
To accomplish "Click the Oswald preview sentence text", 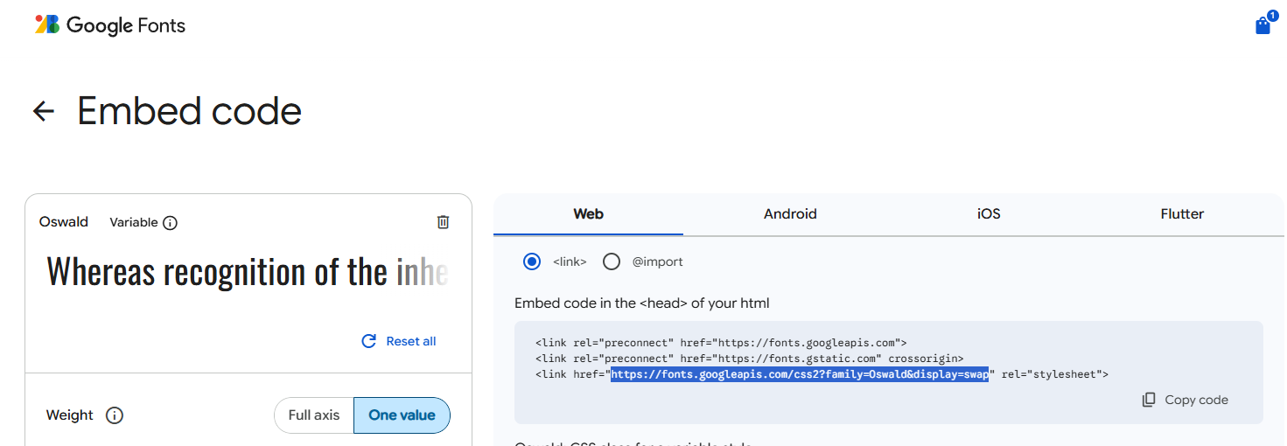I will pyautogui.click(x=248, y=272).
